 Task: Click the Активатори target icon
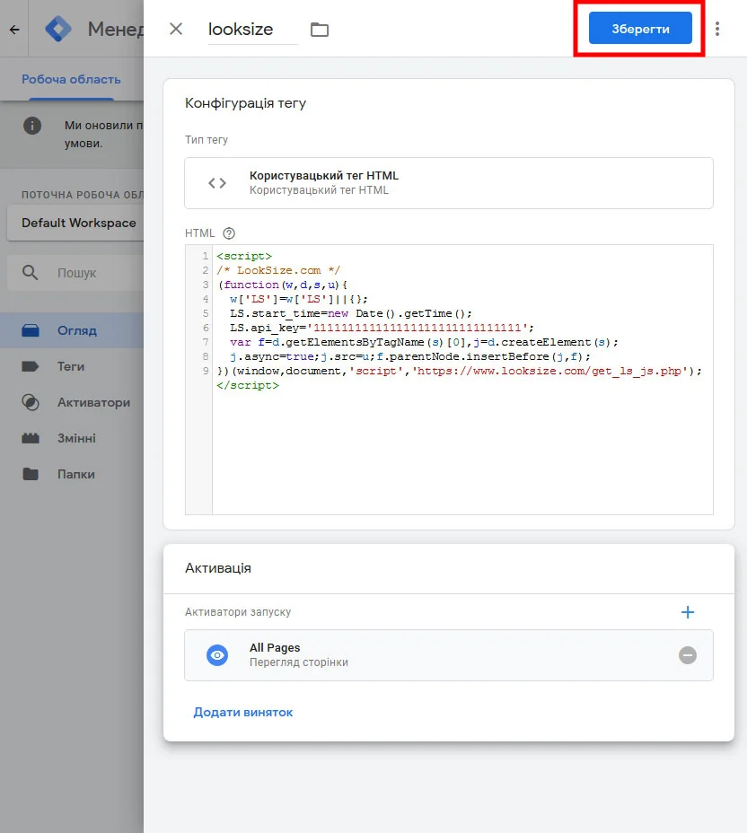coord(31,402)
